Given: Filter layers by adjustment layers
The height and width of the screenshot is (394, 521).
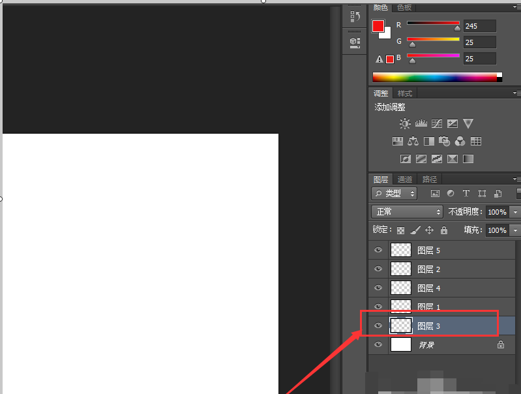Looking at the screenshot, I should (x=451, y=193).
